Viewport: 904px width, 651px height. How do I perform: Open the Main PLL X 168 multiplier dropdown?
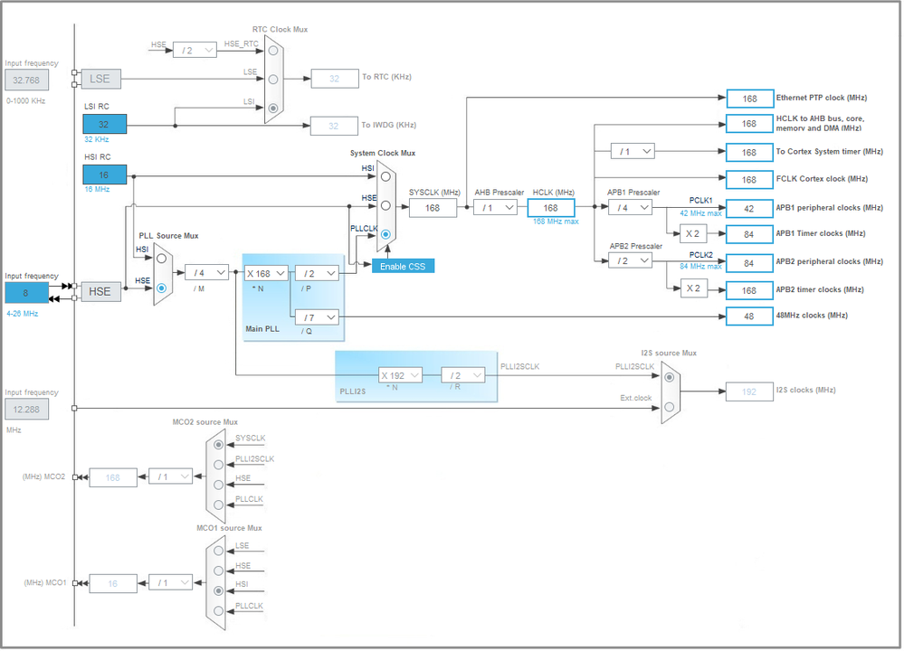tap(266, 274)
